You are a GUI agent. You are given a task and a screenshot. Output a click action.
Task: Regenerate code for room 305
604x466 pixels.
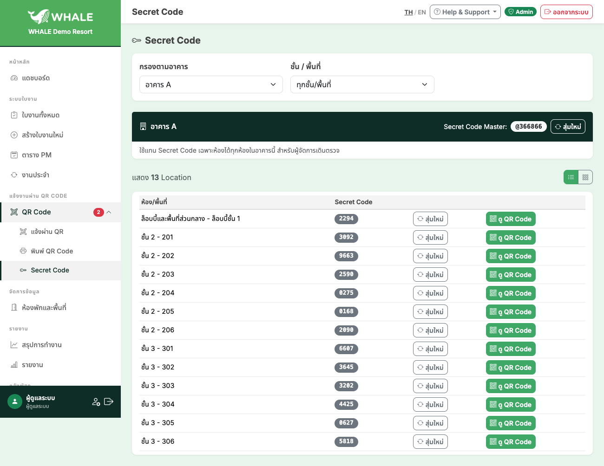pos(430,423)
